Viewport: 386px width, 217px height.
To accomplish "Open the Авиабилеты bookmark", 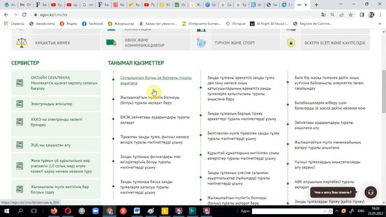I will pyautogui.click(x=42, y=24).
